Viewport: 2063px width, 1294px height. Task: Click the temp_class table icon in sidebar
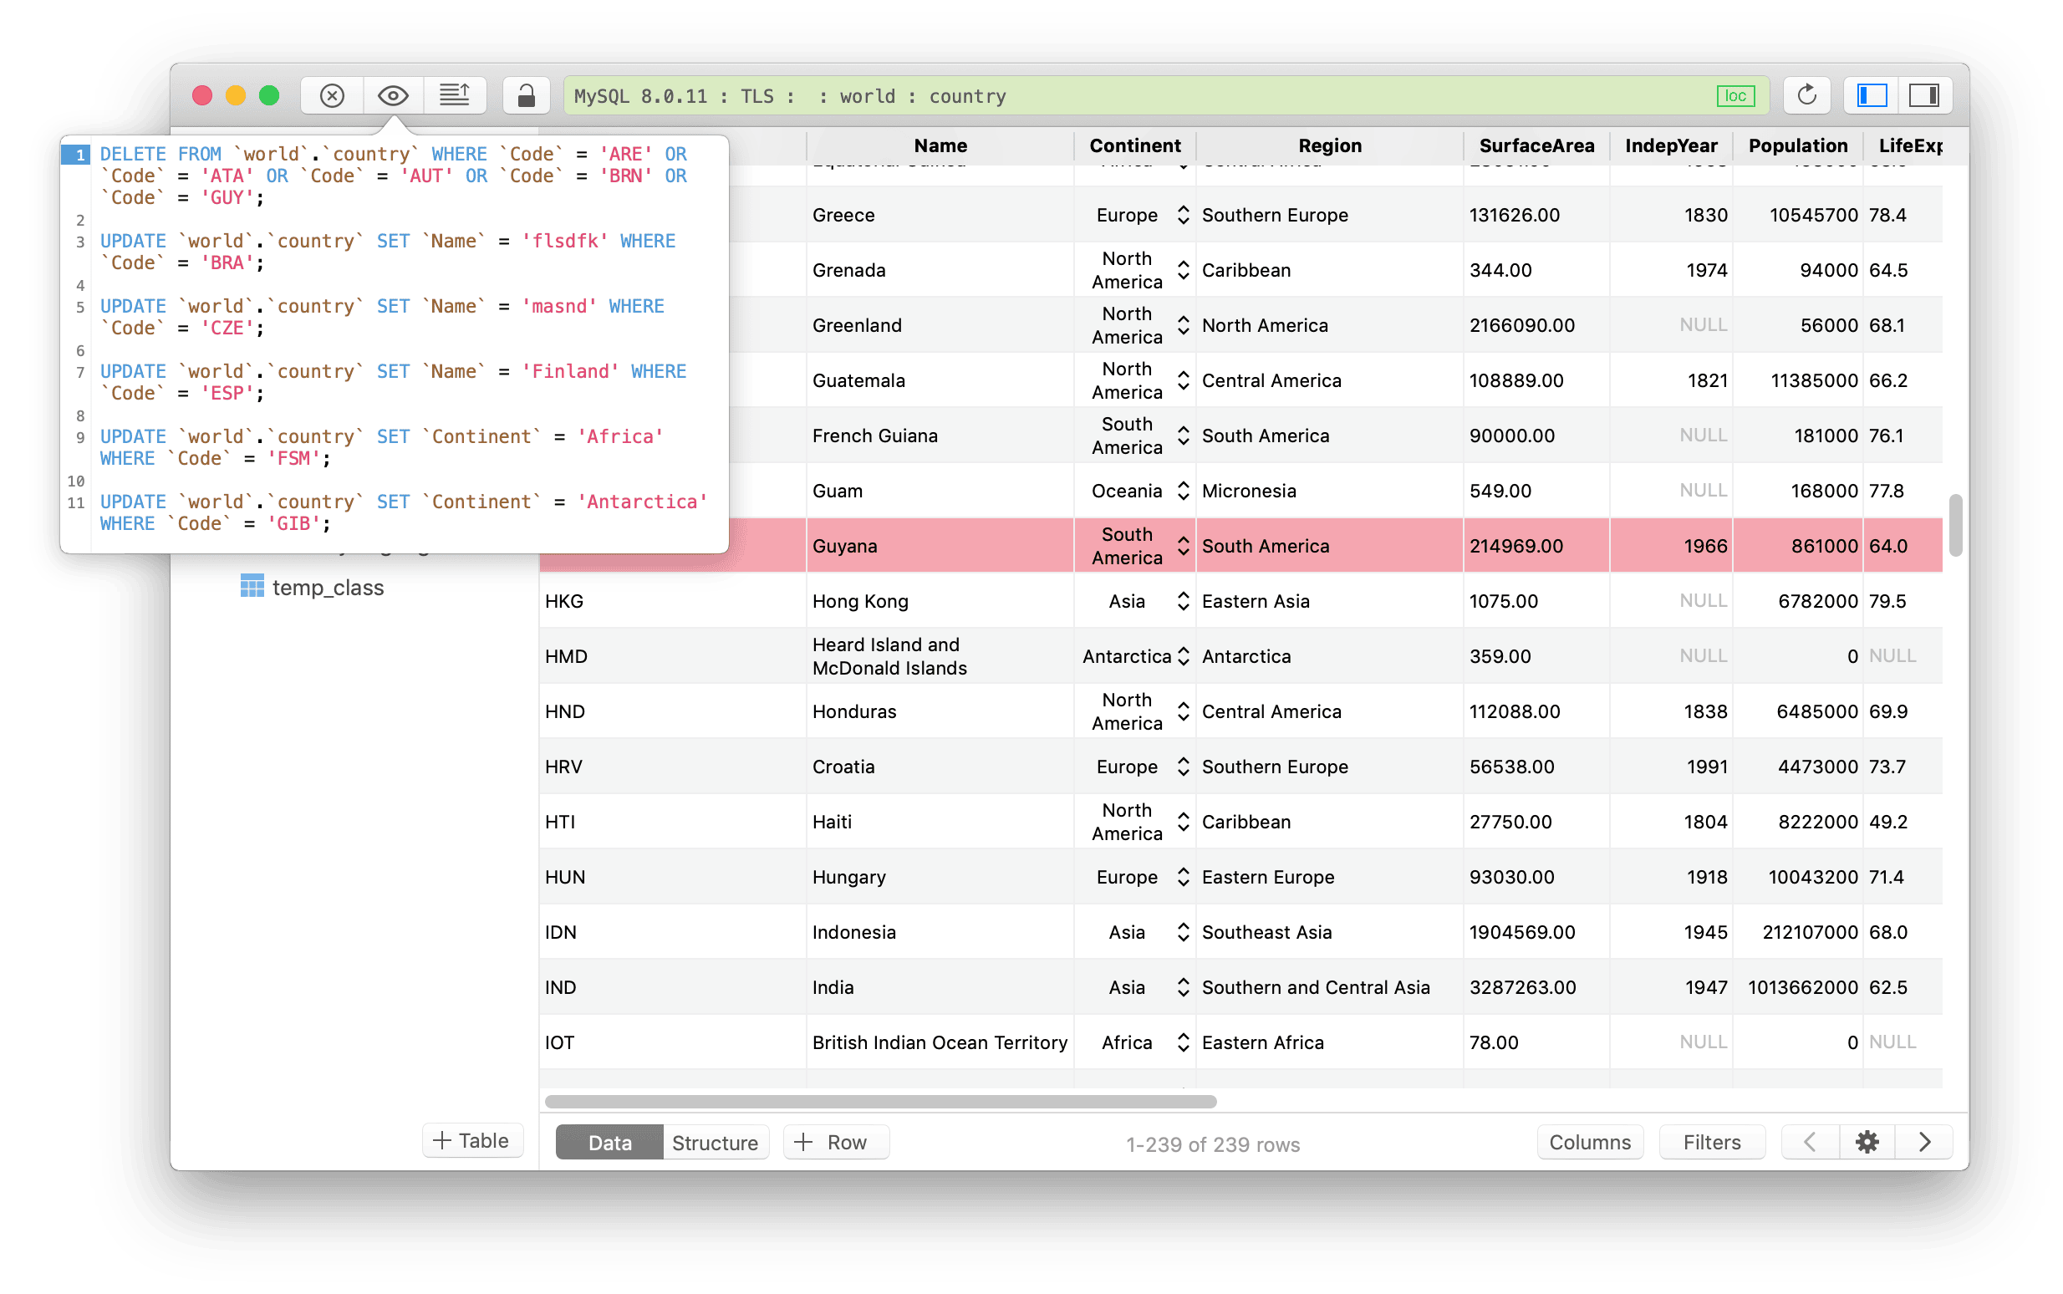click(252, 586)
